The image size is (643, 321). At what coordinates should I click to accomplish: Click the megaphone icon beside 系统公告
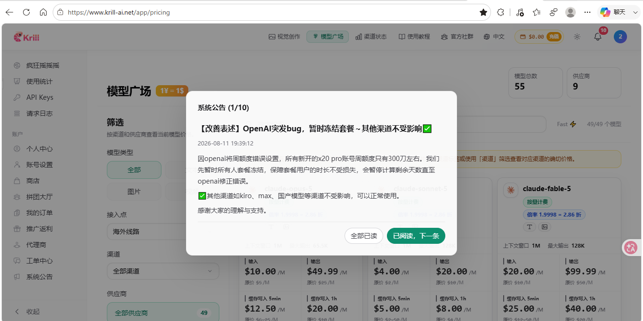17,277
